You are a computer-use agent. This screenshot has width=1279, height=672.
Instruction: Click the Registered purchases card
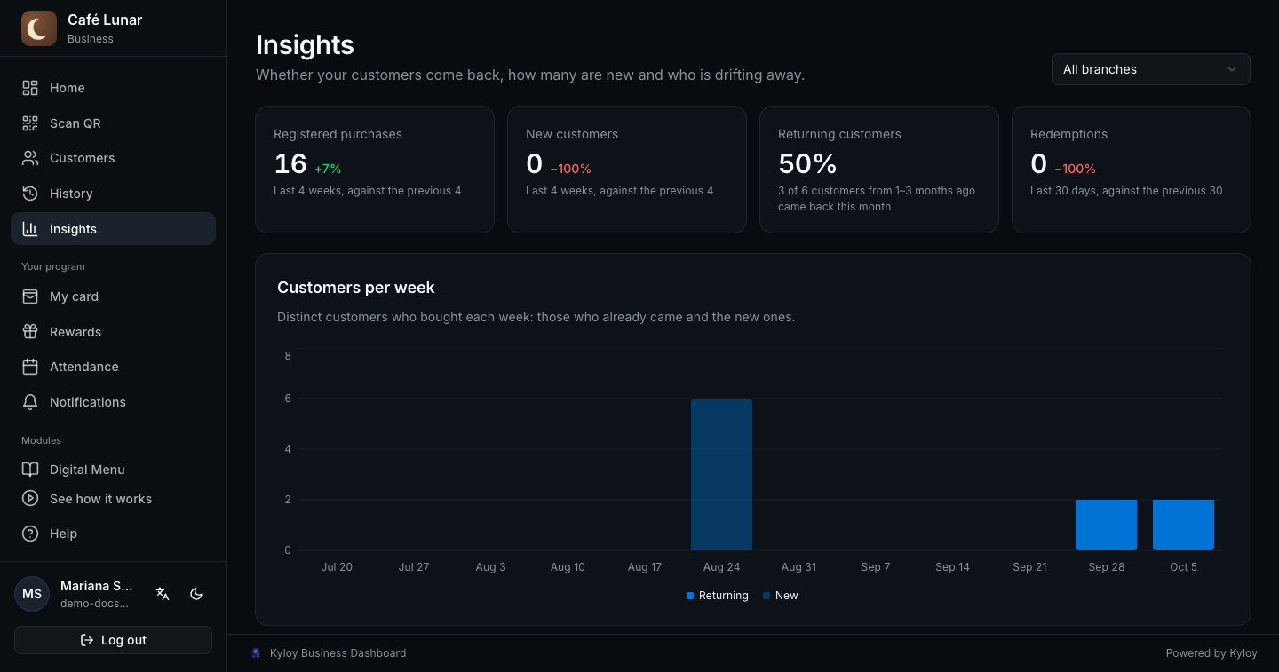click(x=375, y=170)
